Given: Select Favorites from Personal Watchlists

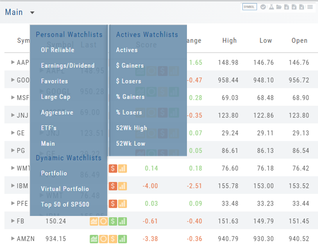Looking at the screenshot, I should click(x=54, y=81).
